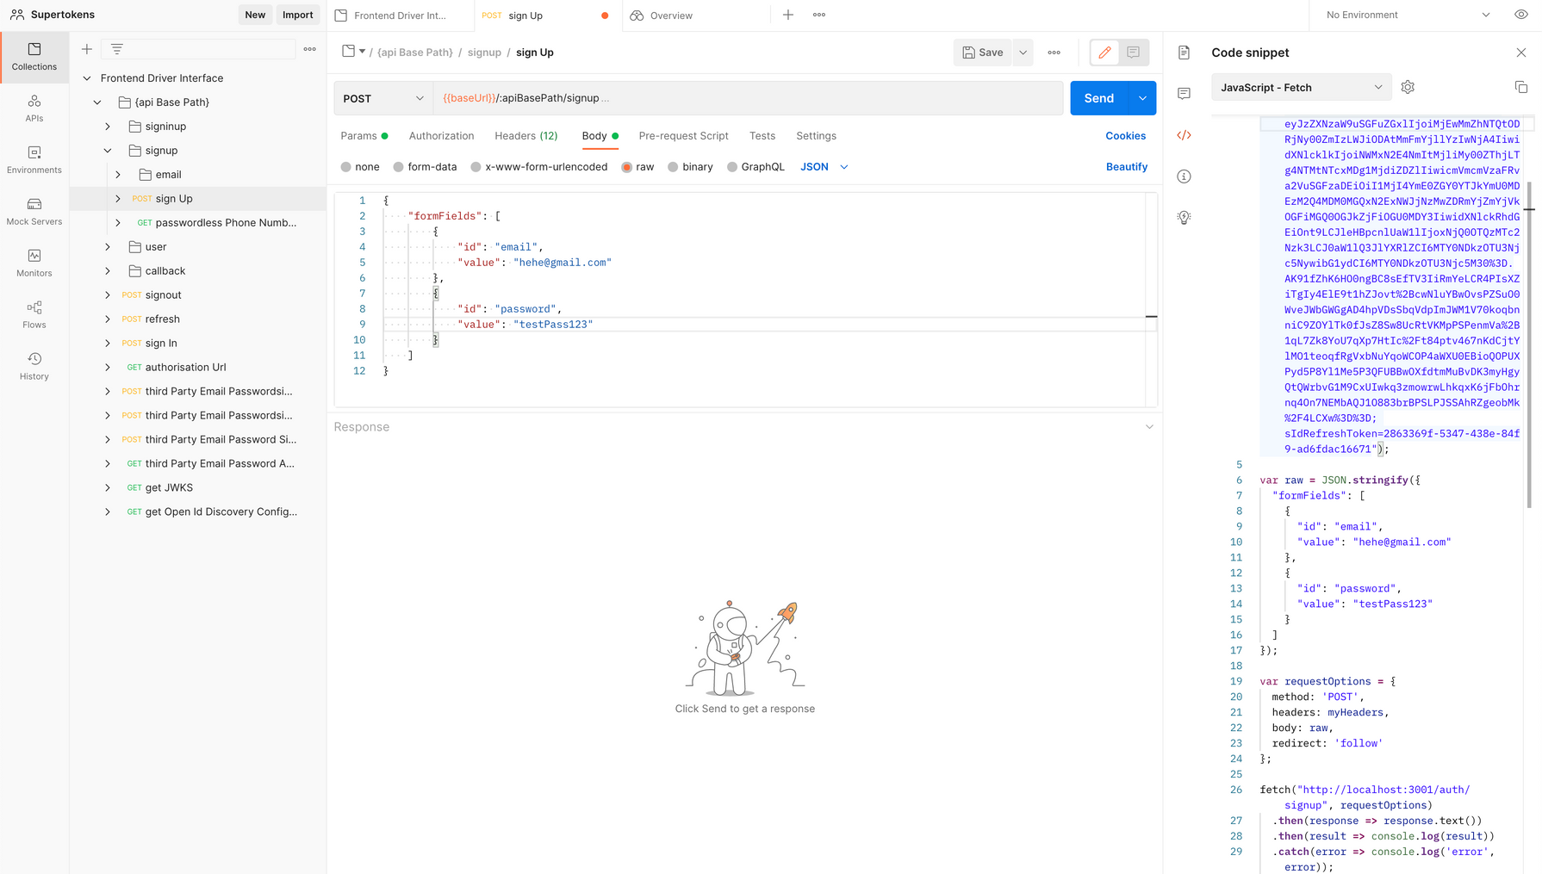The image size is (1542, 874).
Task: Choose the GraphQL body radio button
Action: point(732,167)
